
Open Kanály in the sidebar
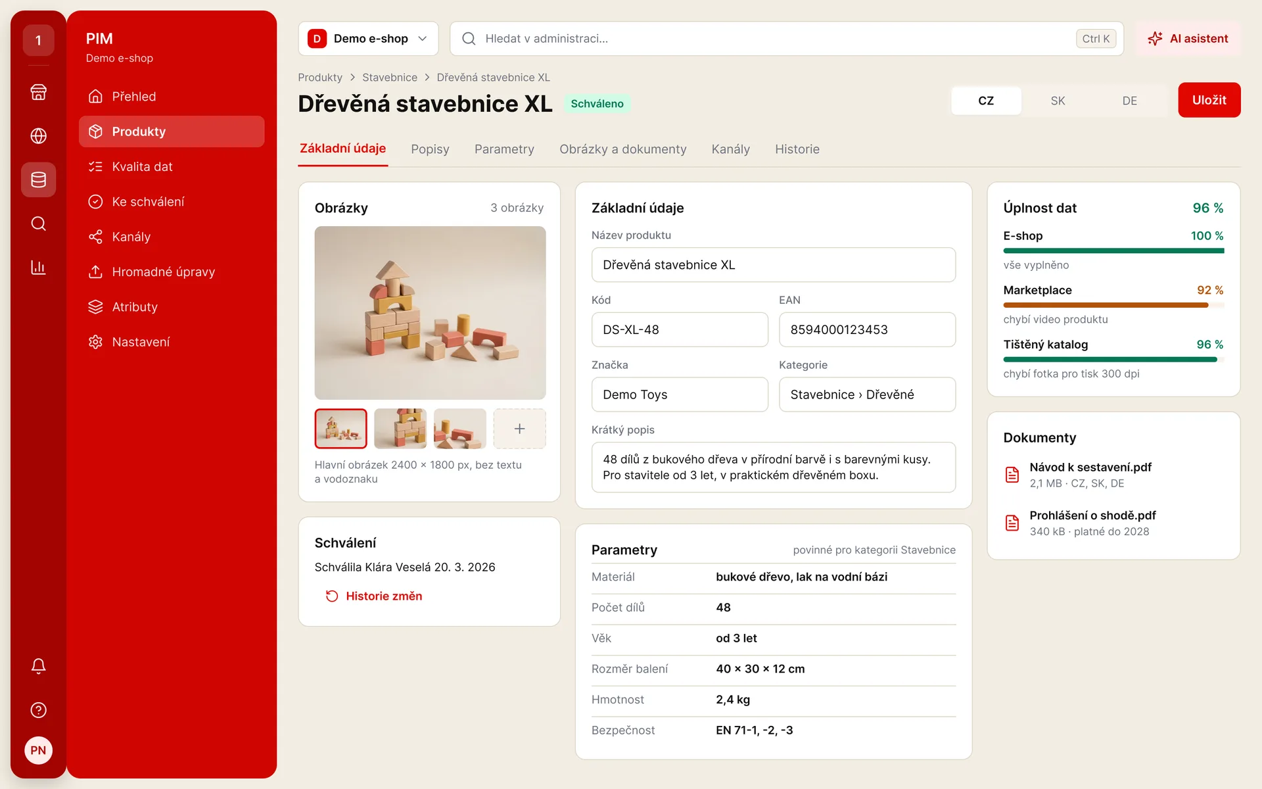click(172, 237)
